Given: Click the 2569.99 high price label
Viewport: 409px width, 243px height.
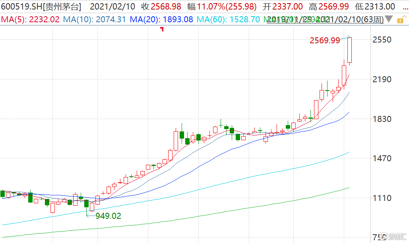Looking at the screenshot, I should click(325, 40).
